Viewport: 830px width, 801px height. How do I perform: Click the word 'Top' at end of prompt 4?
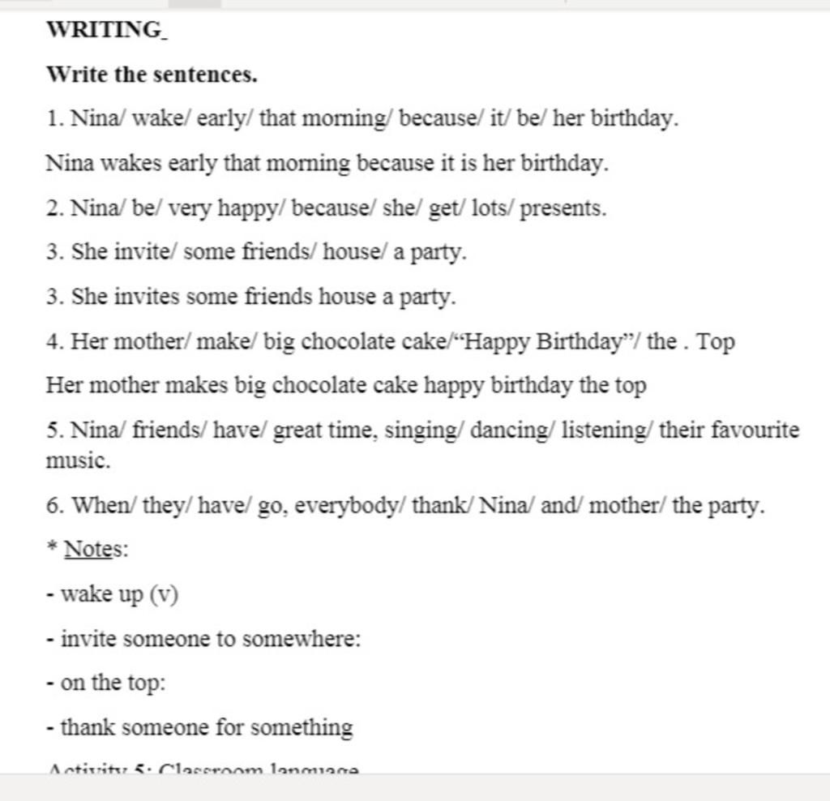point(716,342)
